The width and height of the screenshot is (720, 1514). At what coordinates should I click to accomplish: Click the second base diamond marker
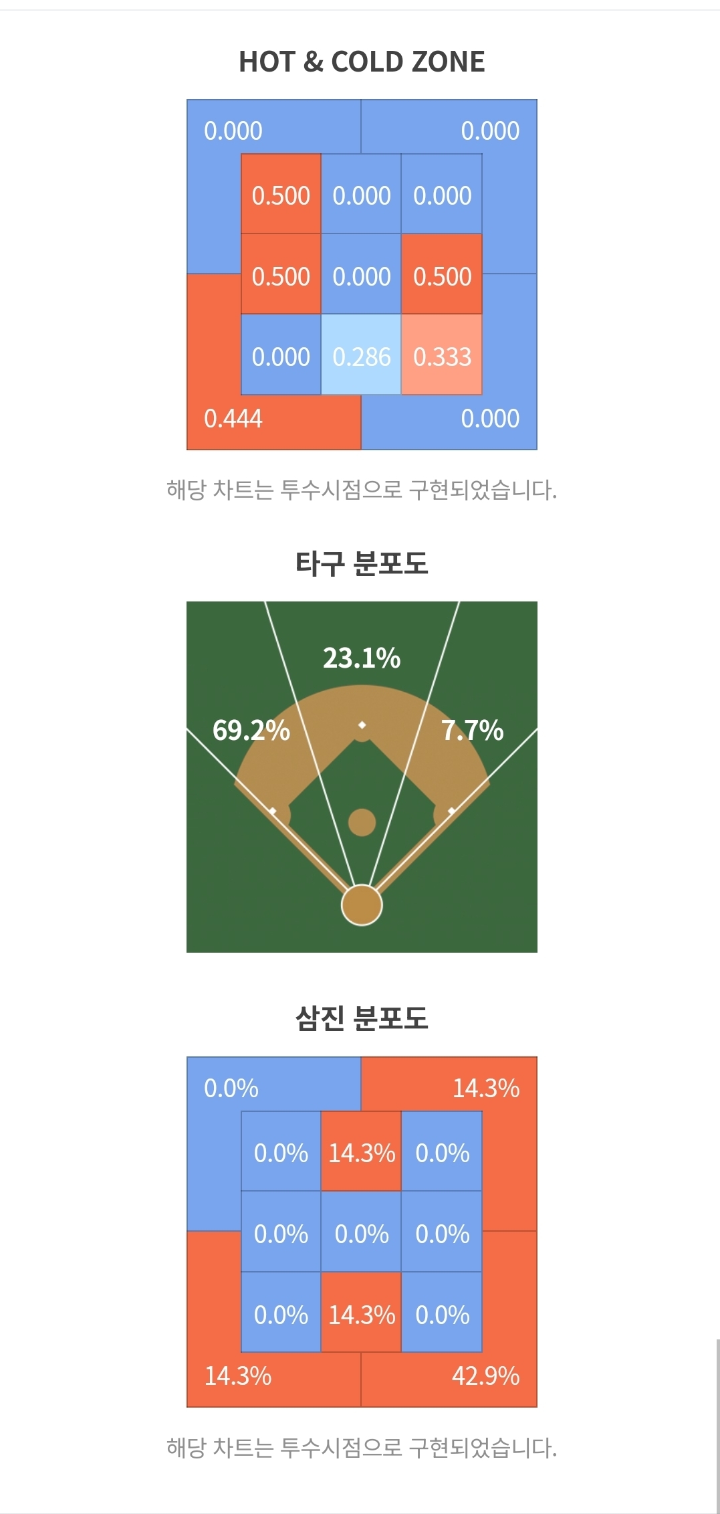click(x=362, y=725)
